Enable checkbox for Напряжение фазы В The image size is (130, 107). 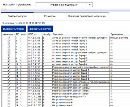(9, 103)
